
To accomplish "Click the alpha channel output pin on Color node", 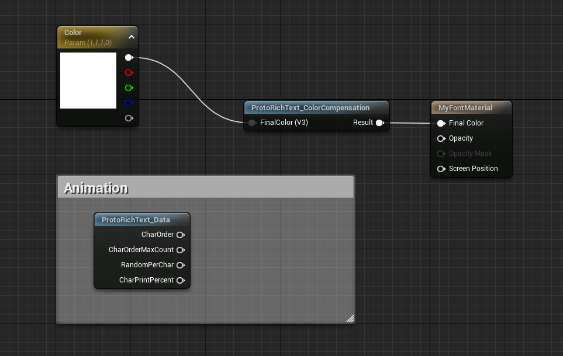I will click(129, 118).
